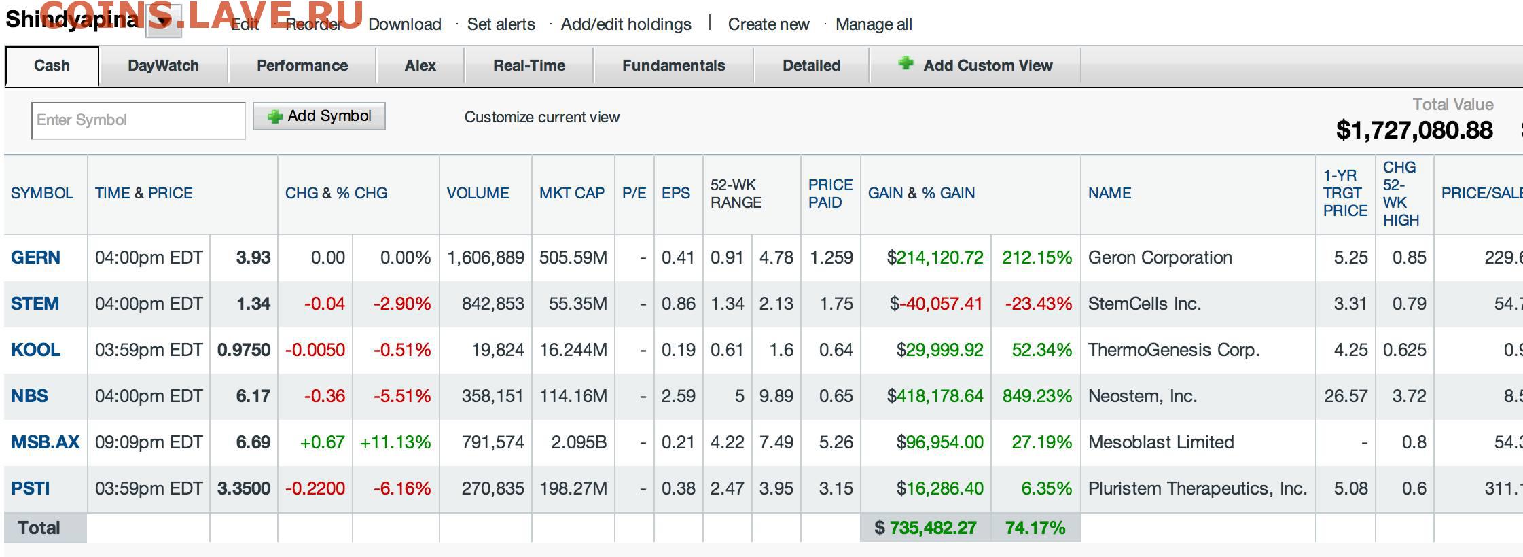1523x557 pixels.
Task: Click the Neostem, Inc. name cell
Action: 1143,396
